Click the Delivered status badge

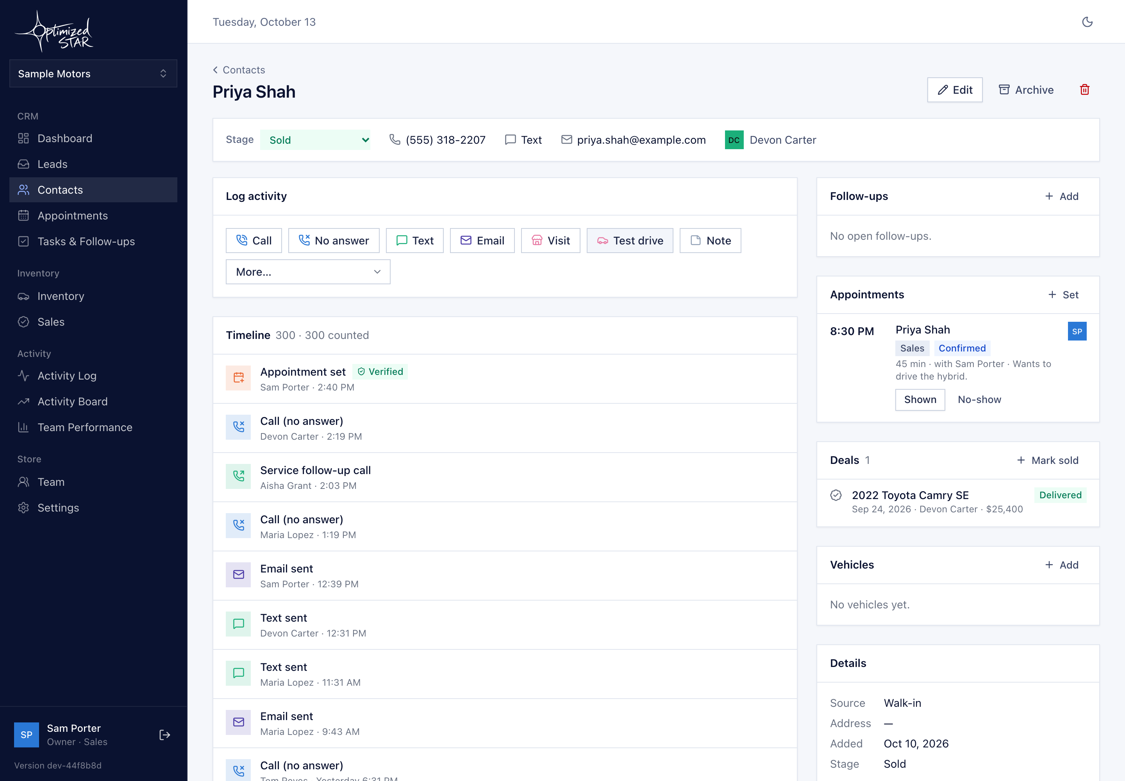pyautogui.click(x=1061, y=495)
